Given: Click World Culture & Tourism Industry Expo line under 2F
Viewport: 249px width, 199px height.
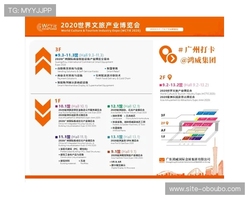Looking at the screenshot, I should pyautogui.click(x=188, y=94).
